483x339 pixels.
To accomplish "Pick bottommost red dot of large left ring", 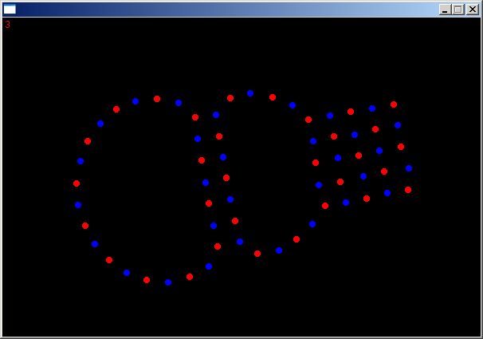I will (x=147, y=280).
